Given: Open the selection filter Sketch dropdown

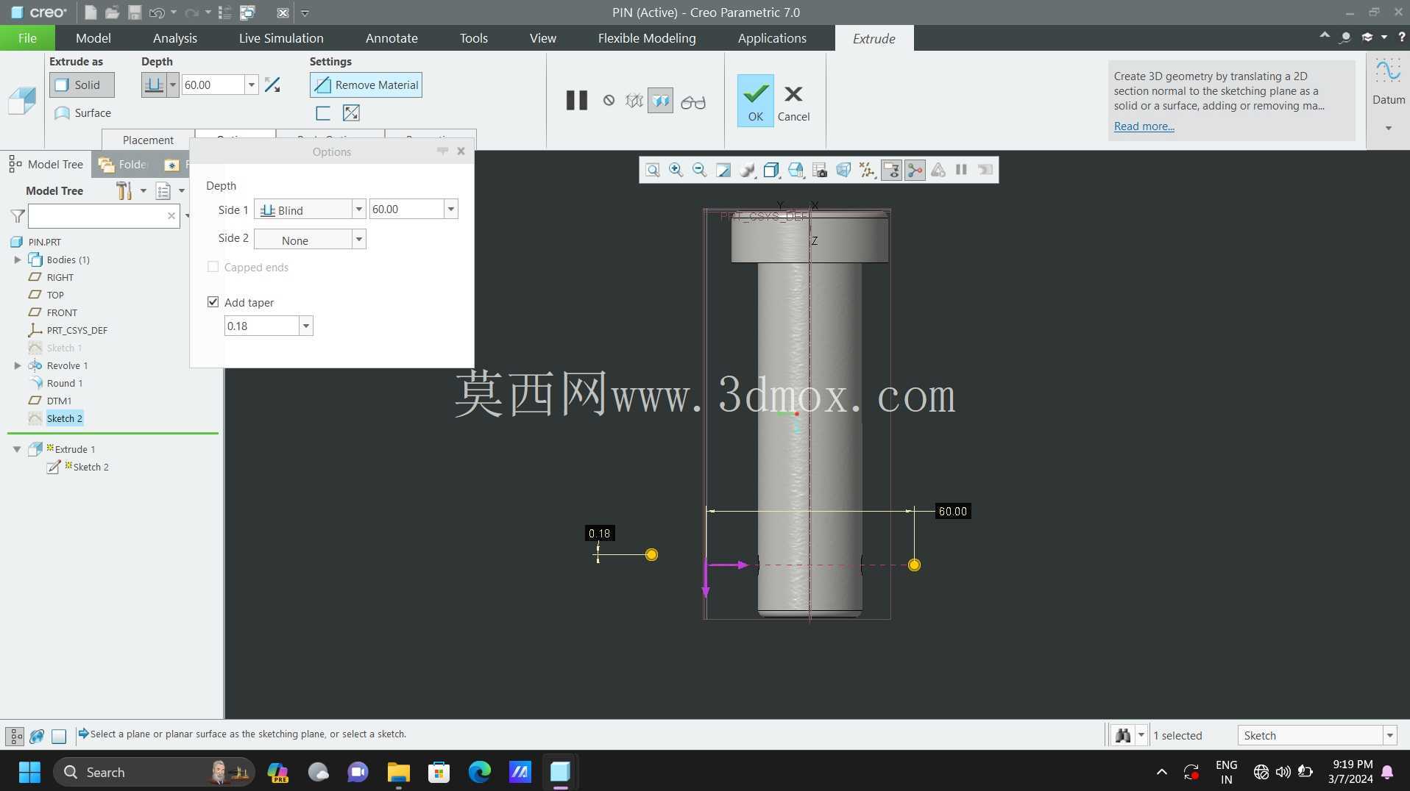Looking at the screenshot, I should [1389, 735].
